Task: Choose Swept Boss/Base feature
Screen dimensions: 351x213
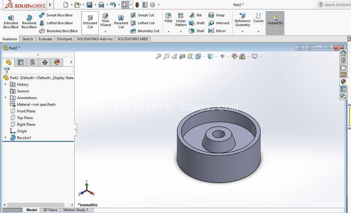Action: (56, 15)
